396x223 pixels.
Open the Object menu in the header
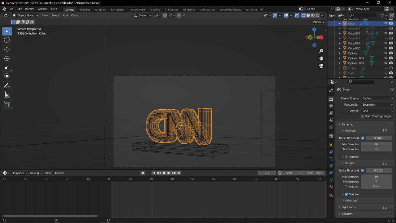point(75,15)
